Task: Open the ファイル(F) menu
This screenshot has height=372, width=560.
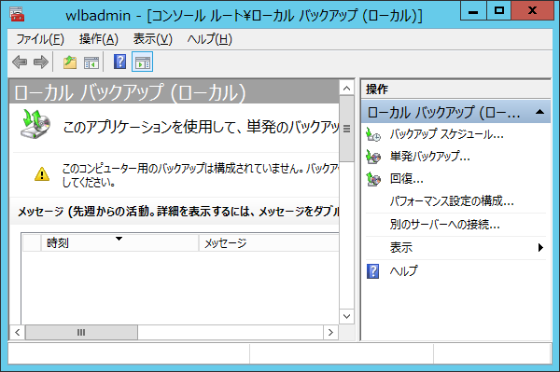Action: click(x=40, y=39)
